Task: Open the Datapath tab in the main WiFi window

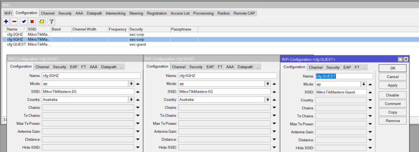Action: click(95, 13)
